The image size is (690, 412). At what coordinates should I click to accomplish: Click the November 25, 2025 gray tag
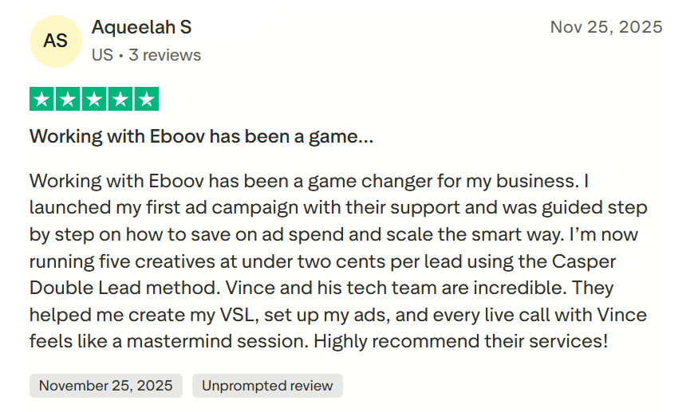106,386
